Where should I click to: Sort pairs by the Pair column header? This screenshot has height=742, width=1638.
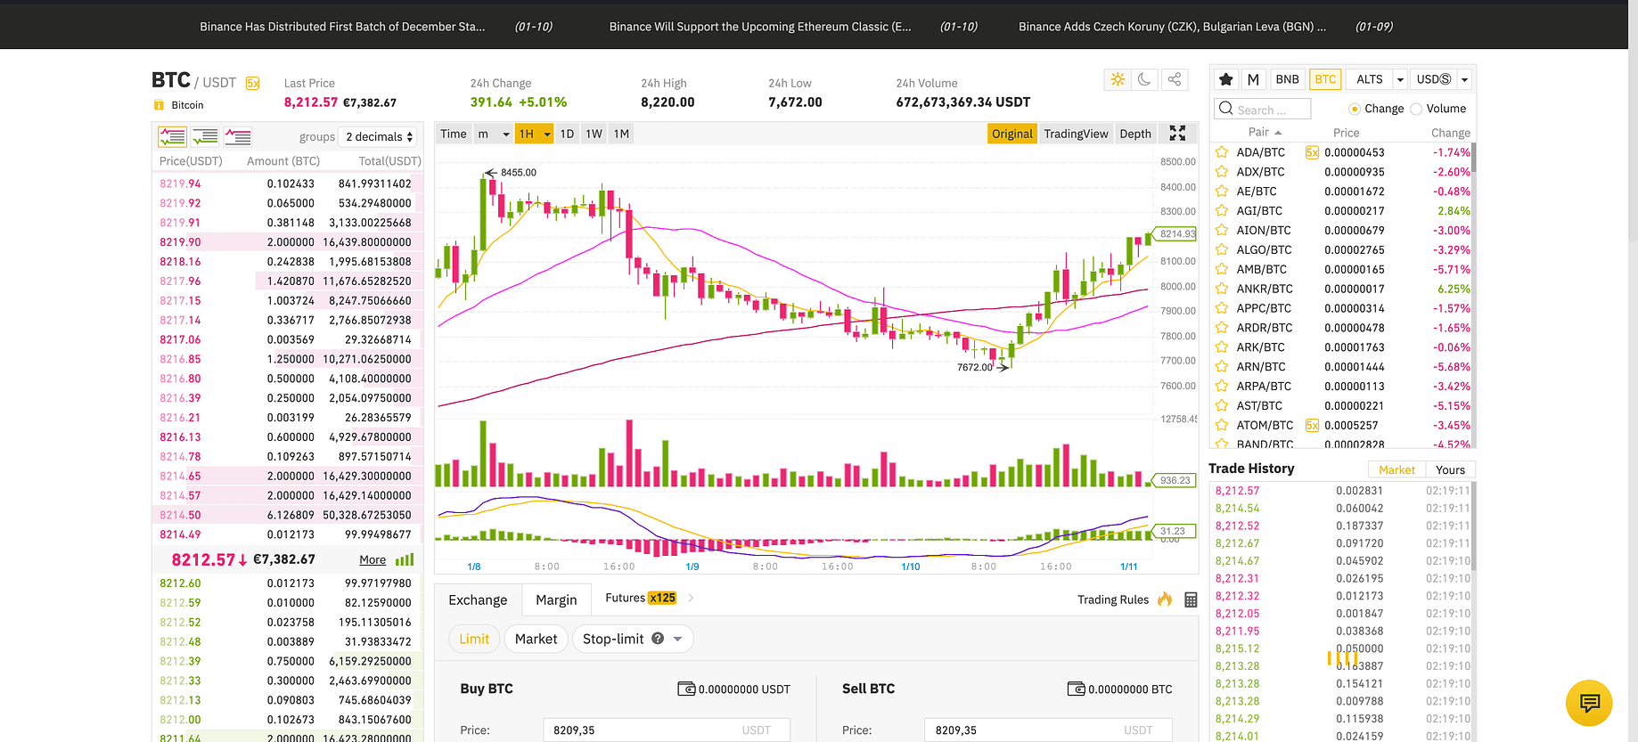click(x=1265, y=132)
